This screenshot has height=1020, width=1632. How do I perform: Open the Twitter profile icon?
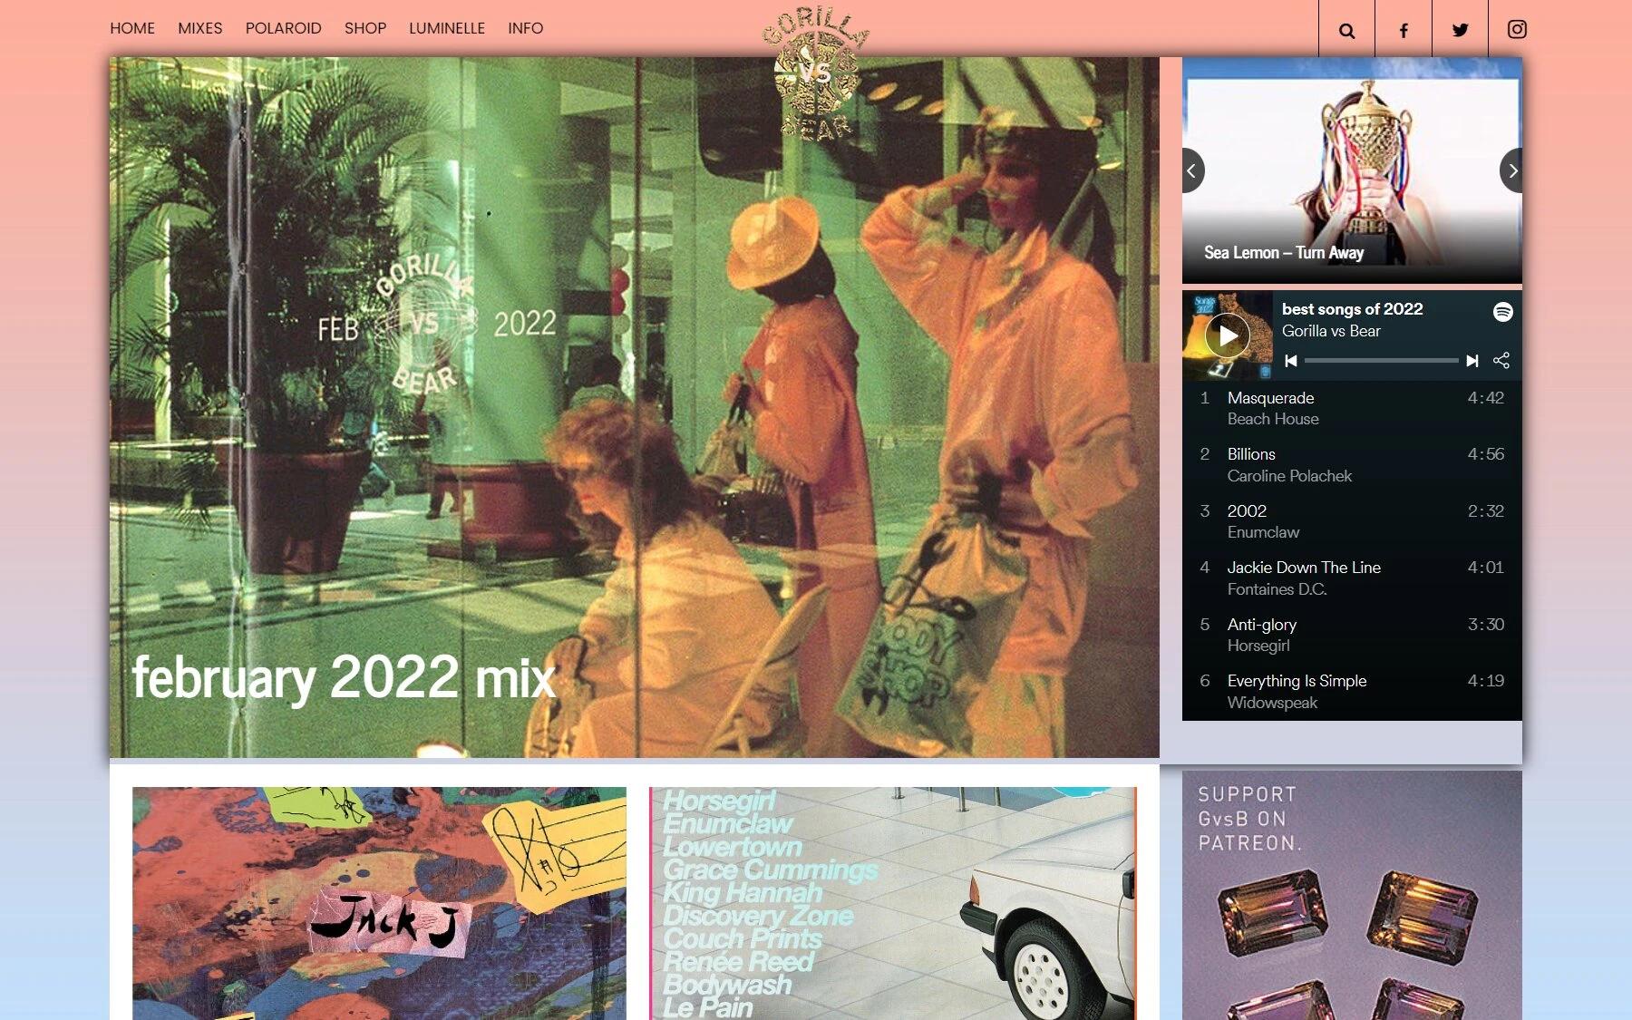pyautogui.click(x=1460, y=30)
